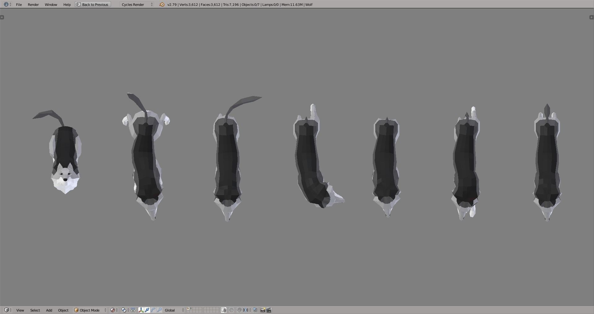
Task: Open the Object menu in viewport header
Action: coord(63,310)
